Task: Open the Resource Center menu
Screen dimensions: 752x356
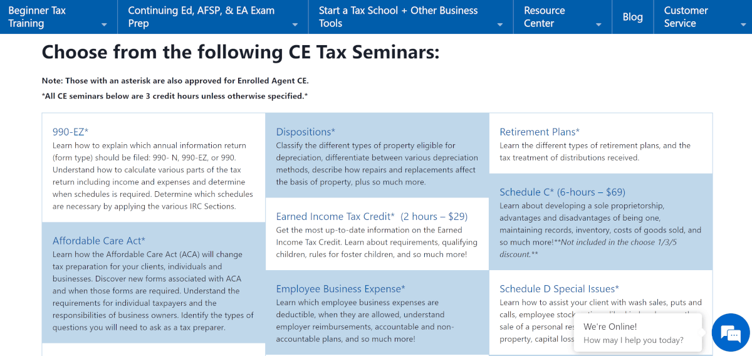Action: pos(544,17)
